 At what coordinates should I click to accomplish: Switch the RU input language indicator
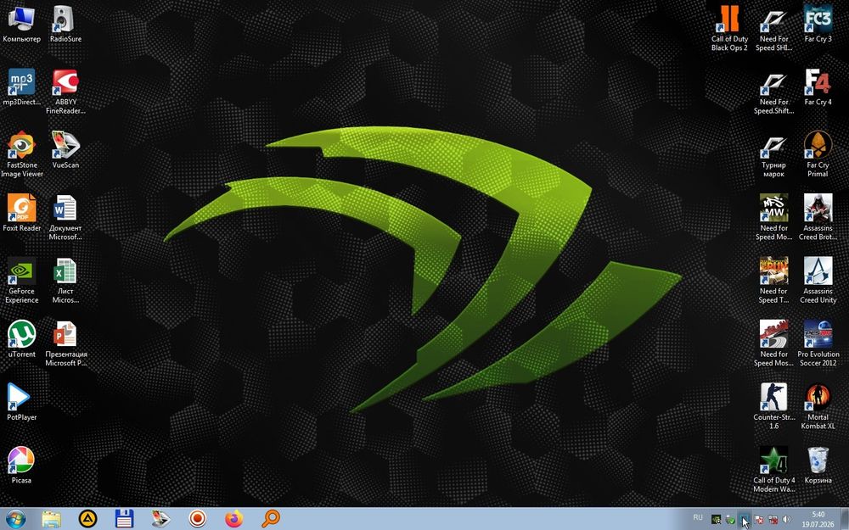point(698,517)
